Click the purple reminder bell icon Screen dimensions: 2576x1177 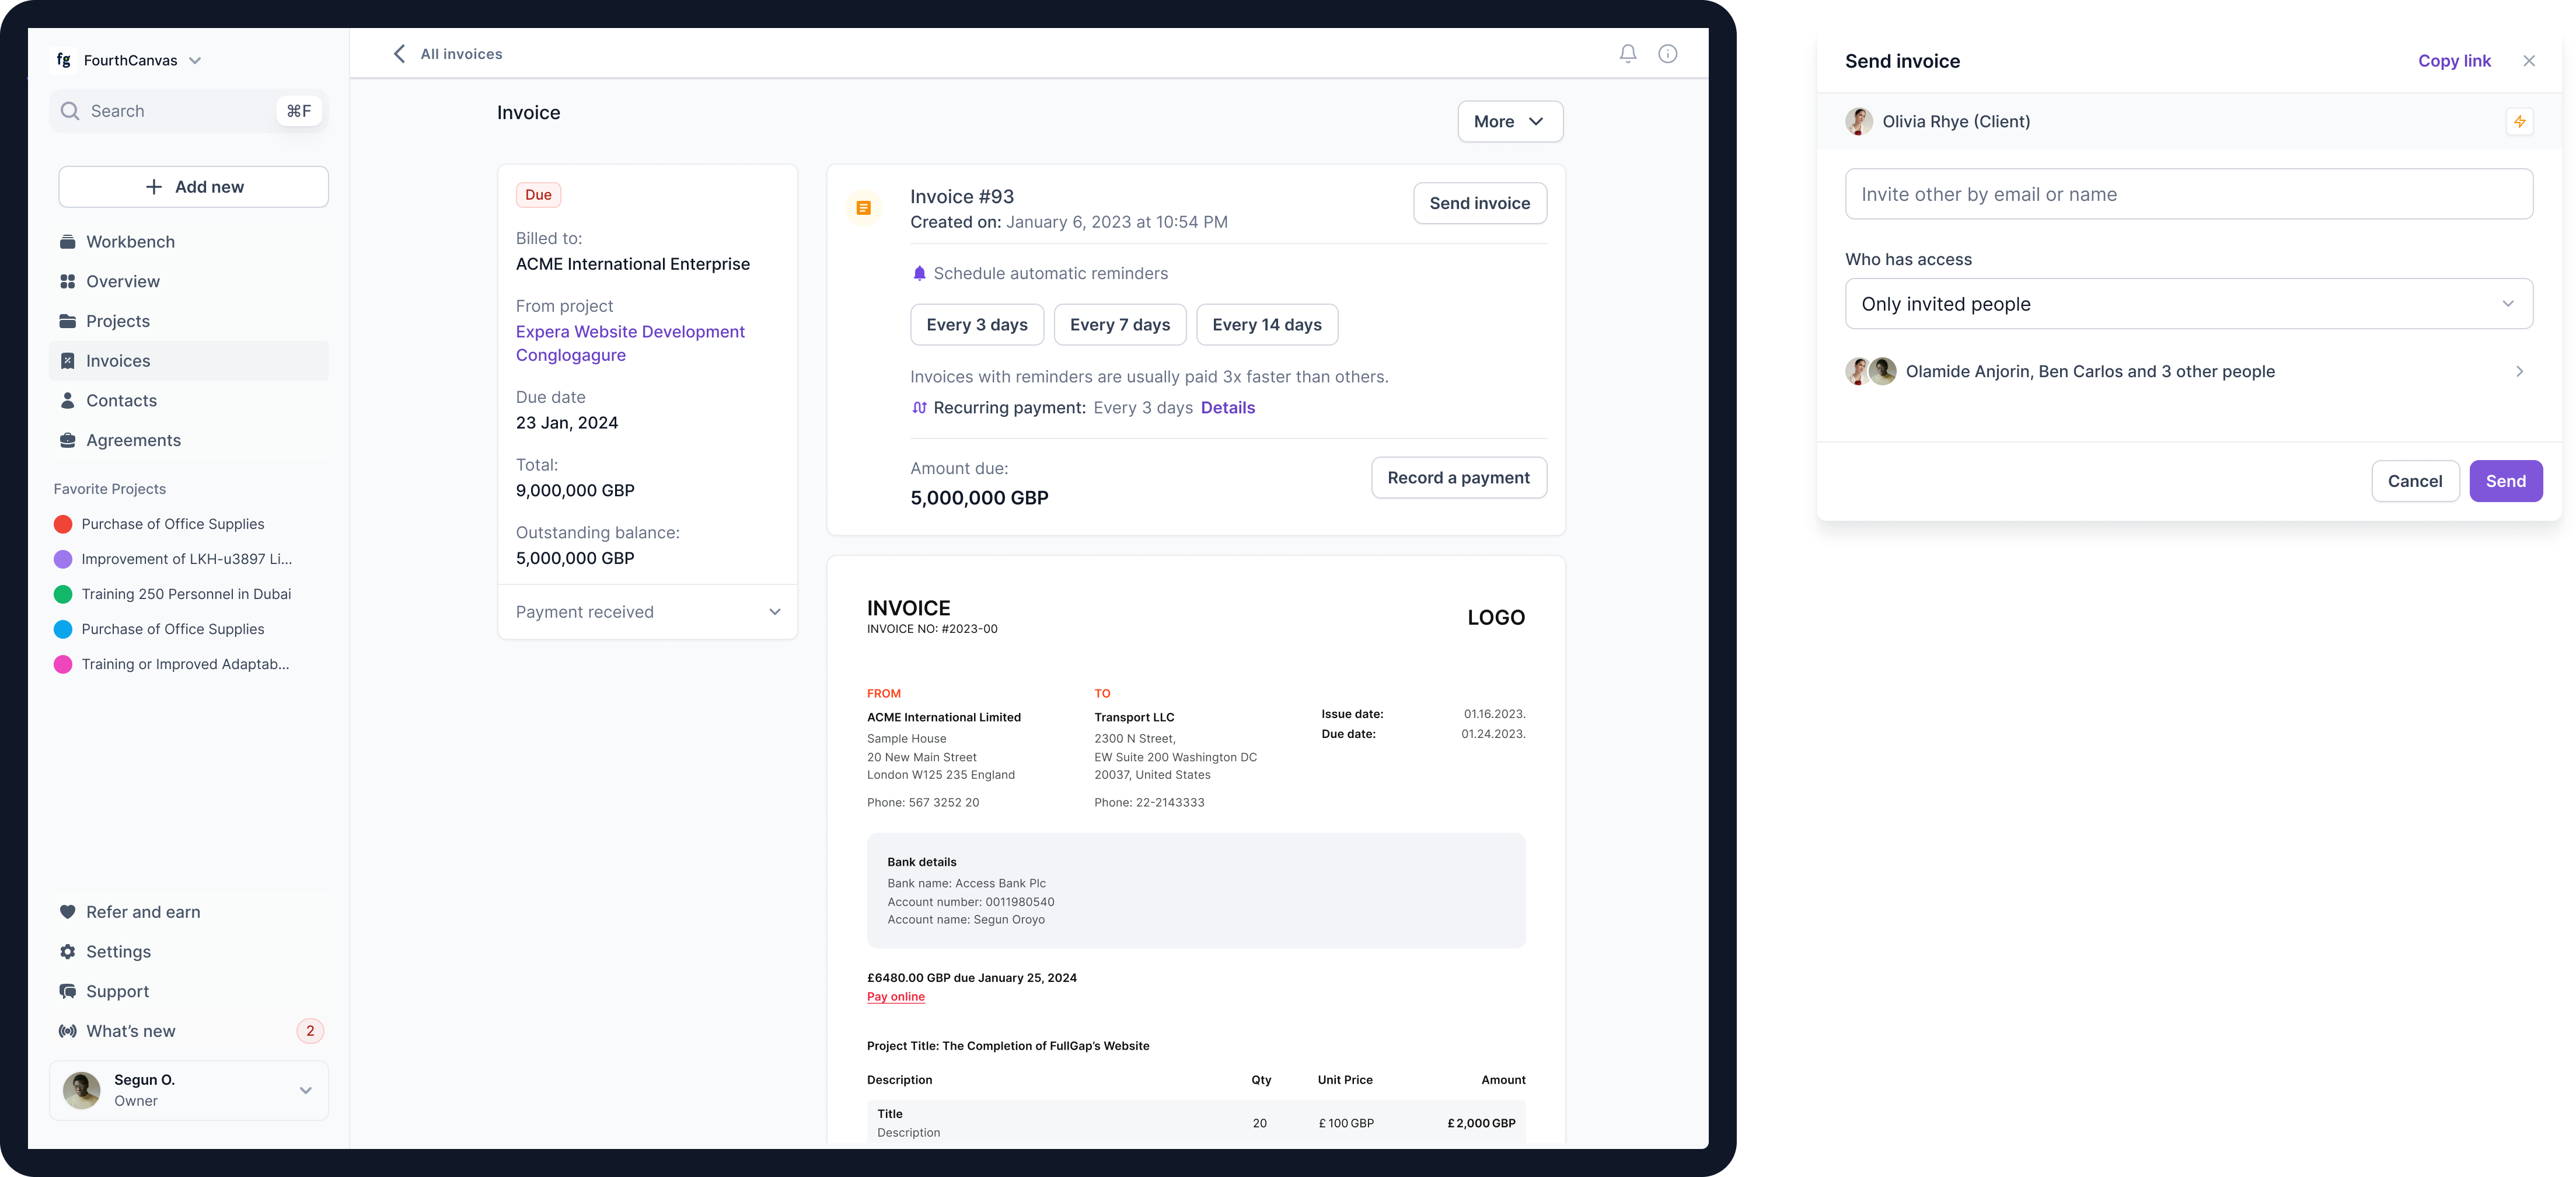[x=919, y=273]
